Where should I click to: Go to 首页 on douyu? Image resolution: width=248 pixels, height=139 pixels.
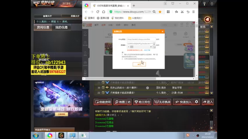96,25
